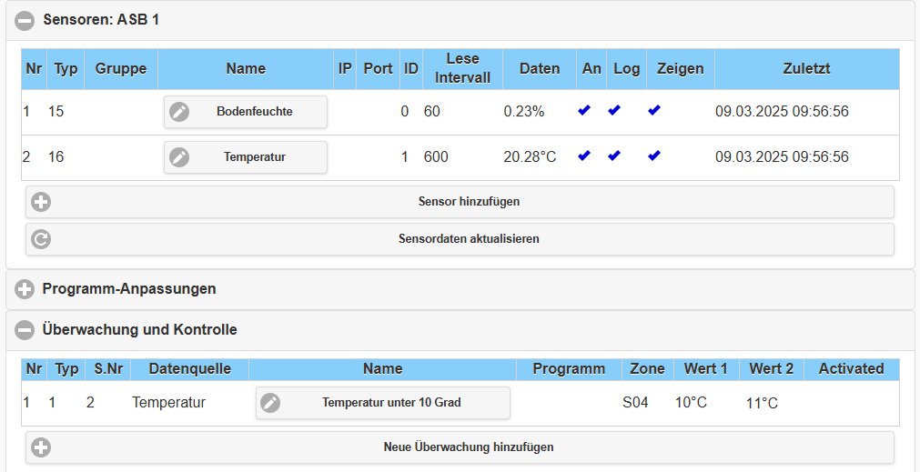Screen dimensions: 920x472
Task: Click the Zeigen checkmark for Temperatur sensor
Action: (x=654, y=156)
